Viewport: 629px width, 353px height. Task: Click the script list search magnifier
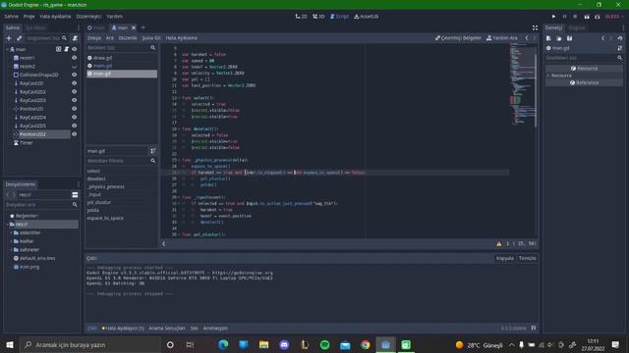[153, 48]
